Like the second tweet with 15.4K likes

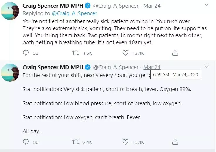tap(125, 142)
